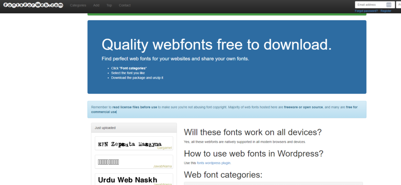Open the Categories menu item
The height and width of the screenshot is (185, 401).
click(x=78, y=5)
